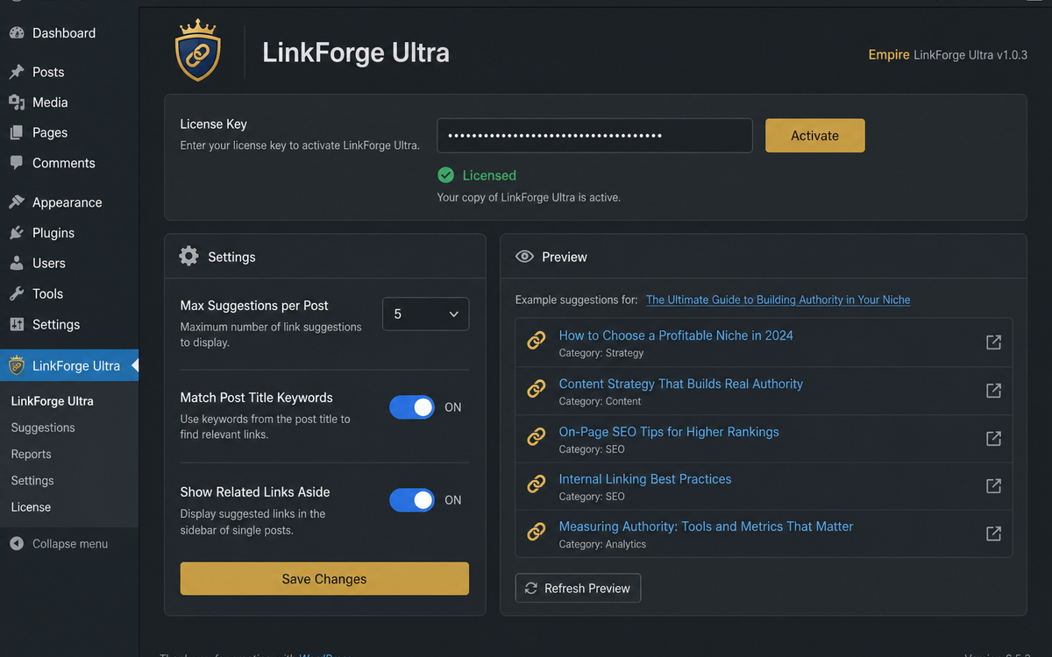Open external link icon for Measuring Authority row
1052x657 pixels.
(x=993, y=533)
